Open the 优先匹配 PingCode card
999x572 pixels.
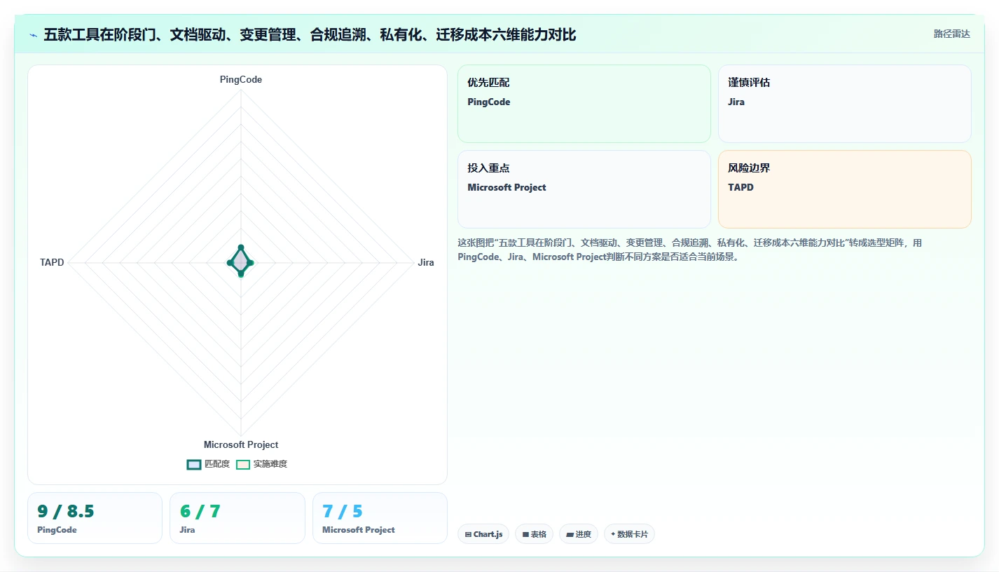584,104
